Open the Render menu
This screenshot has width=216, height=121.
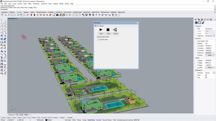tap(61, 4)
